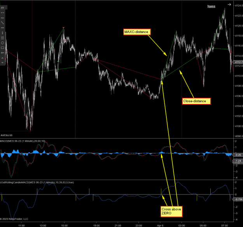Click the 11:00 time axis label
This screenshot has height=227, width=243.
[x=21, y=225]
